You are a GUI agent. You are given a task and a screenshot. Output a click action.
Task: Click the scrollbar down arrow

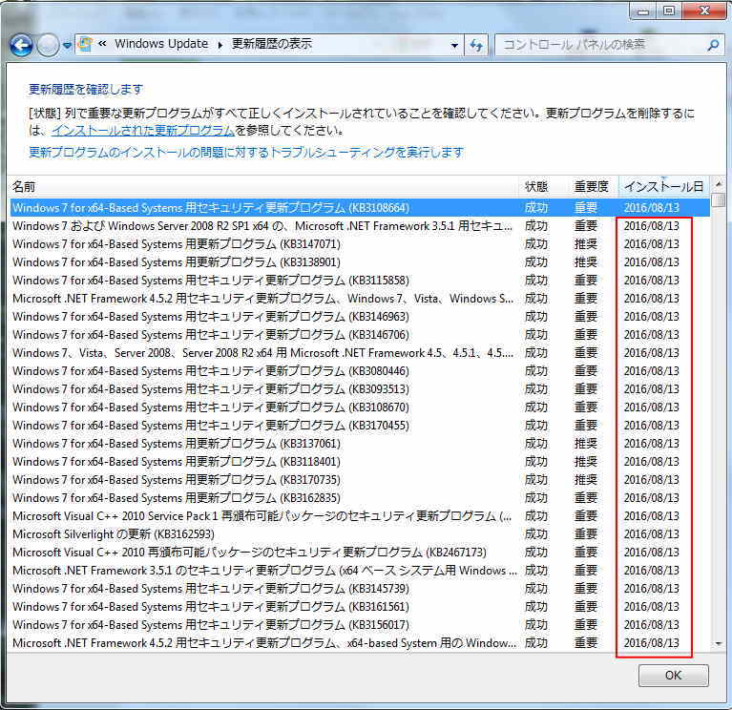[719, 644]
